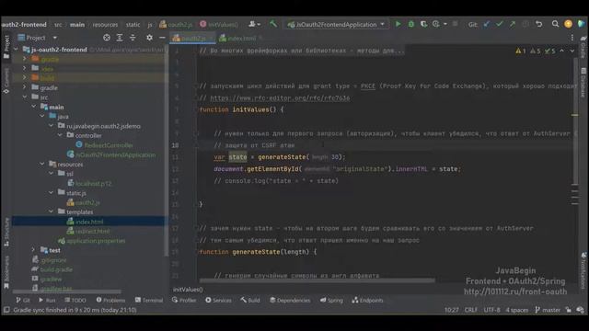Open the Problems tool window tab
589x331 pixels.
pyautogui.click(x=110, y=301)
